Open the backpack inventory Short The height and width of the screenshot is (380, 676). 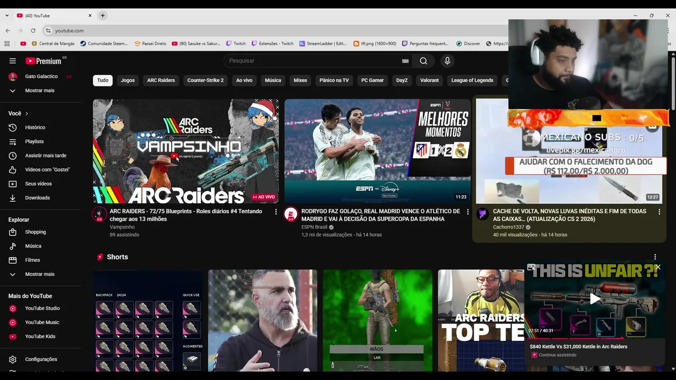(147, 320)
